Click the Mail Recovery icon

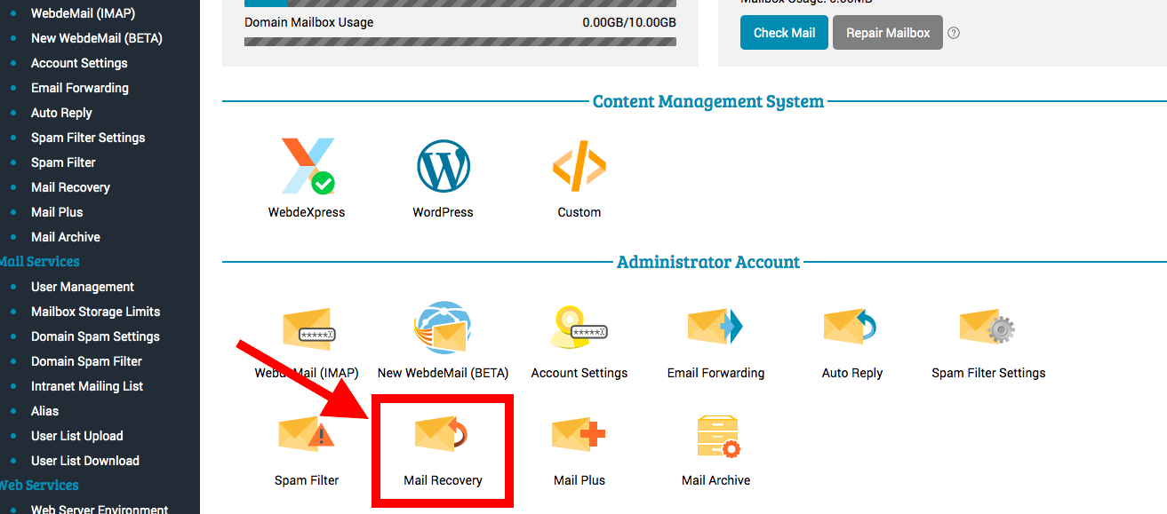(443, 437)
